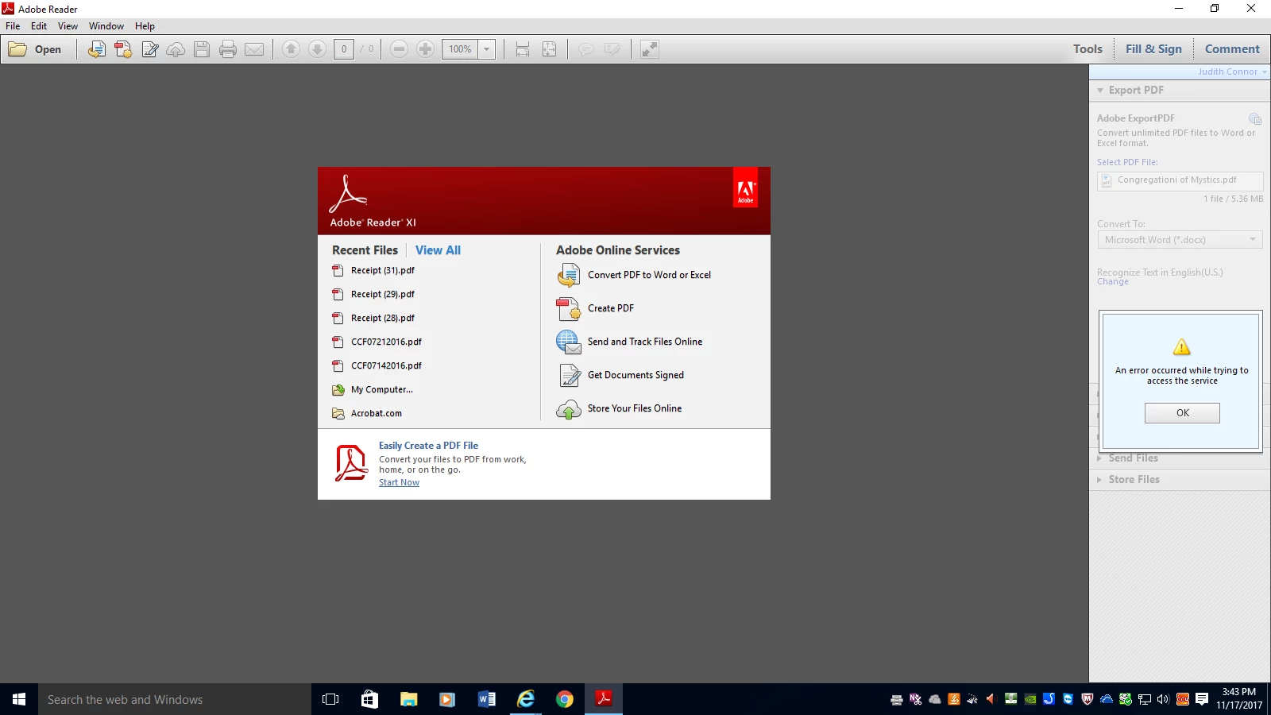1271x715 pixels.
Task: Click the cloud upload toolbar icon
Action: click(x=176, y=49)
